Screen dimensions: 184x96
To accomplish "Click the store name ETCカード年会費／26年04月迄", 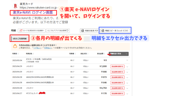I will (39, 59).
